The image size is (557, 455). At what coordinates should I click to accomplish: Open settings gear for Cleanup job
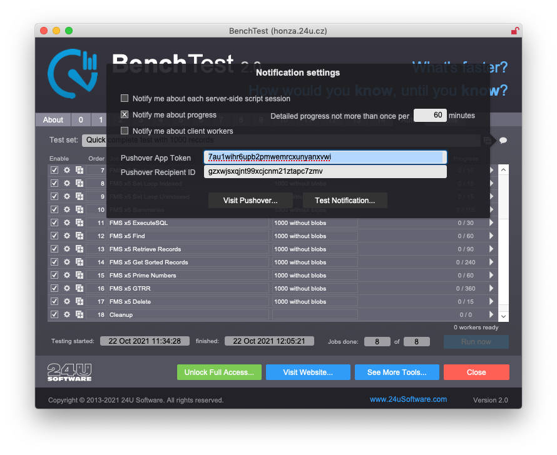[67, 314]
